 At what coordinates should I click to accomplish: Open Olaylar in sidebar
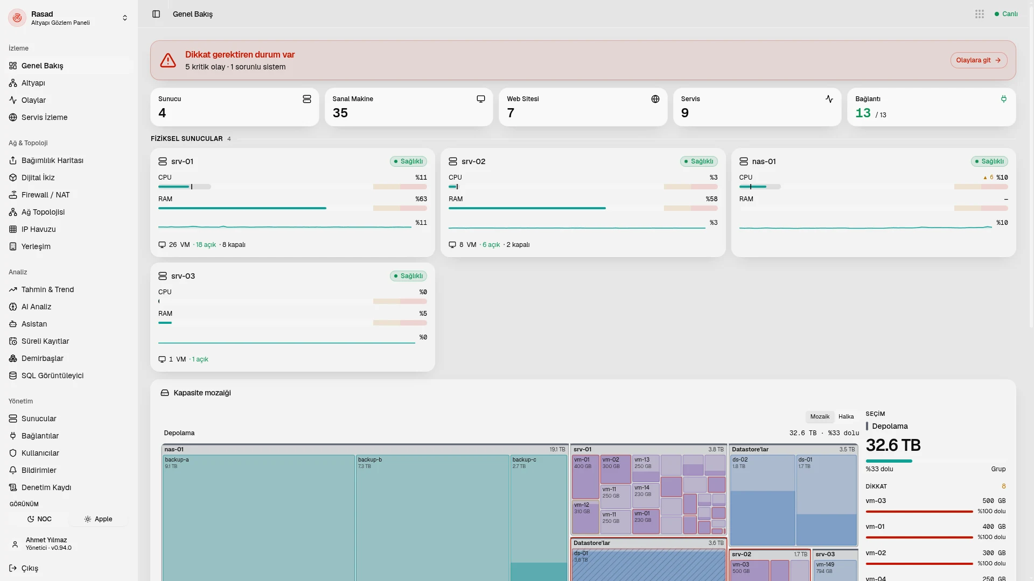tap(69, 100)
